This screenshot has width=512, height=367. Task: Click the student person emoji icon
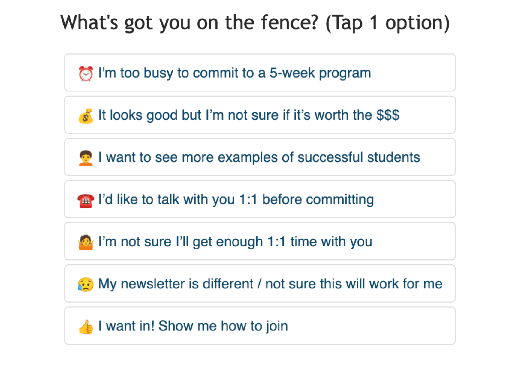click(x=86, y=158)
